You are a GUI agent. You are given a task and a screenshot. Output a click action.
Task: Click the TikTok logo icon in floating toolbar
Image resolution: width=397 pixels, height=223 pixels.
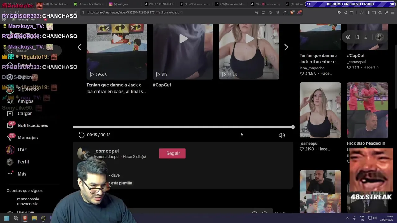[x=348, y=37]
